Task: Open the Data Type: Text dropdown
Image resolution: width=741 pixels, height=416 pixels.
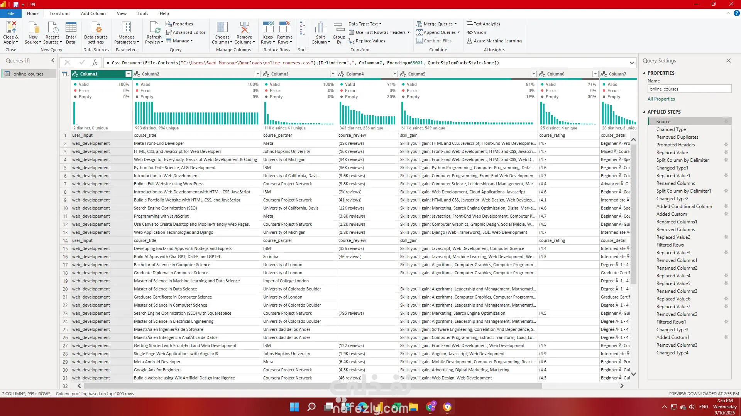Action: coord(365,24)
